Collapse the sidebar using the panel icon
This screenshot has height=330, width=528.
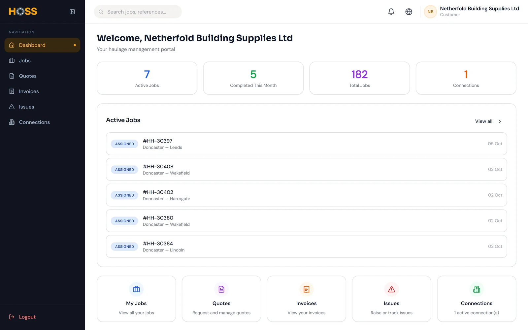(72, 12)
